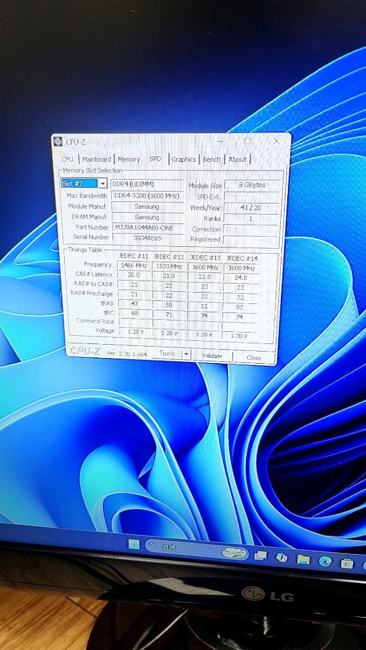Go to the Graphics tab
Screen dimensions: 366x650
[x=184, y=159]
